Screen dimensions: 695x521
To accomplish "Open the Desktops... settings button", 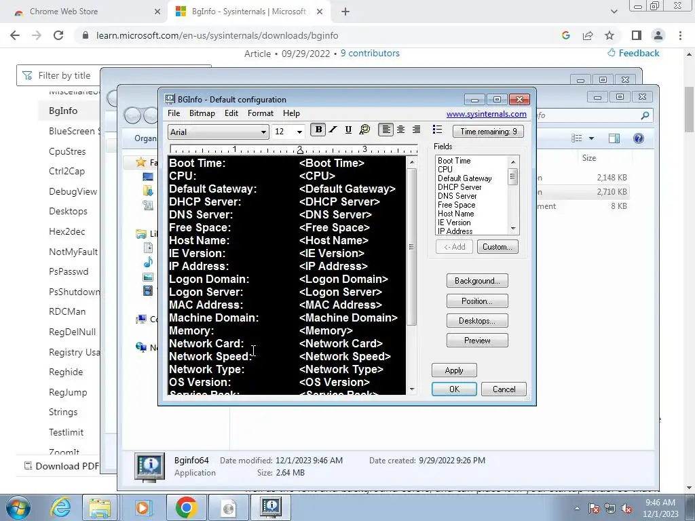I will point(477,321).
